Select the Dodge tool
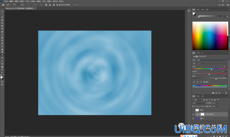 (x=2, y=52)
